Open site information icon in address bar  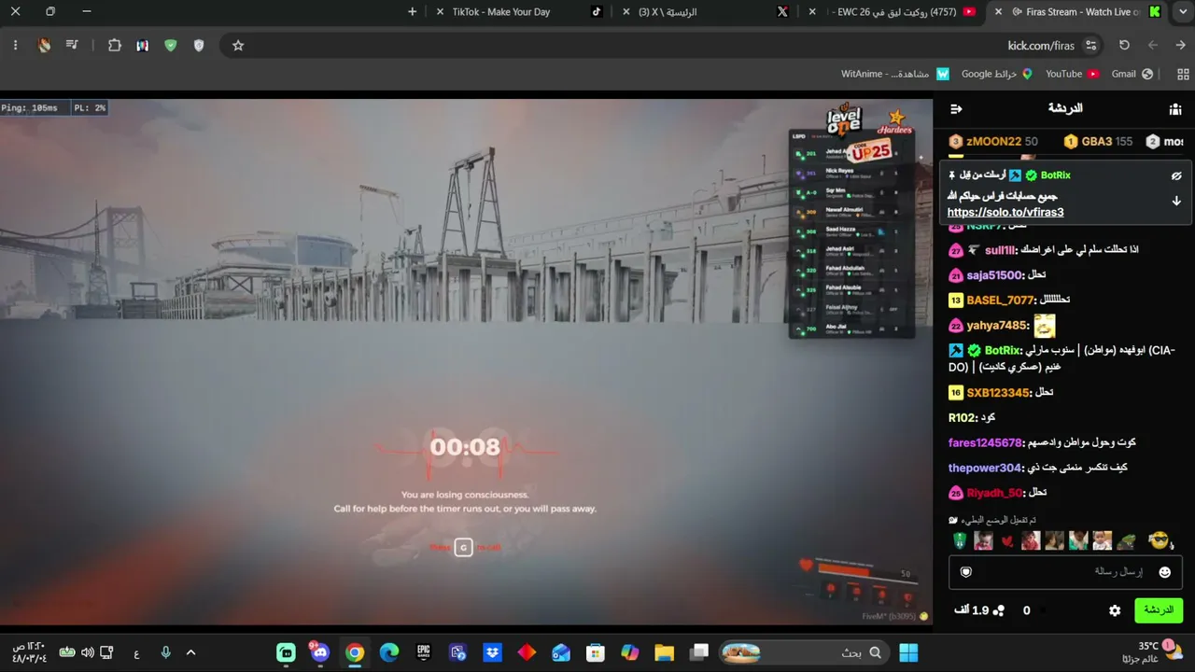tap(1091, 45)
